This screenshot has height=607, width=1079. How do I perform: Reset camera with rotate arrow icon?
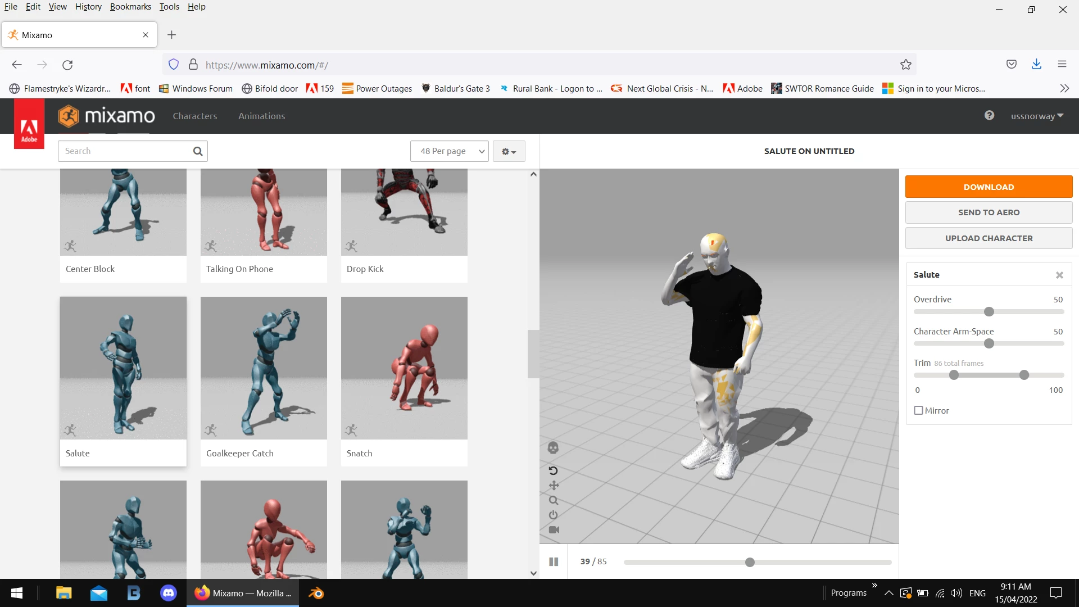click(x=553, y=470)
